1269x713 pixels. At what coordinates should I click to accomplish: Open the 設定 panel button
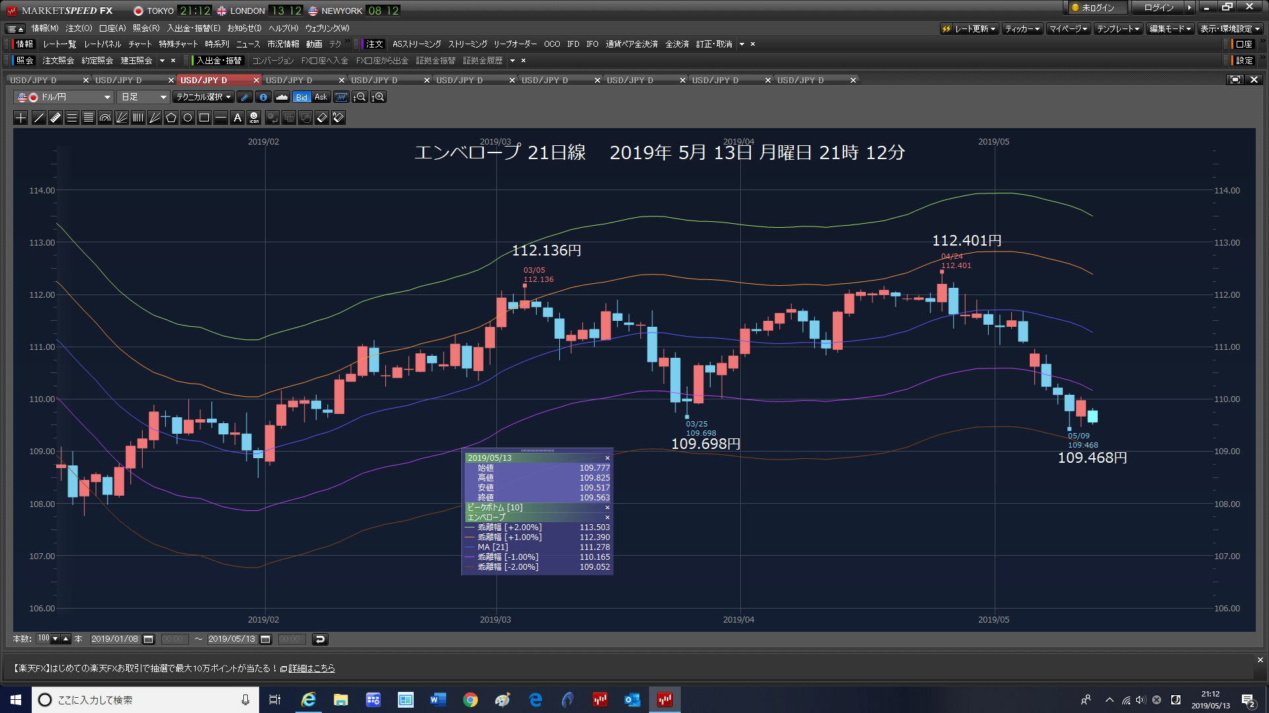pos(1244,60)
